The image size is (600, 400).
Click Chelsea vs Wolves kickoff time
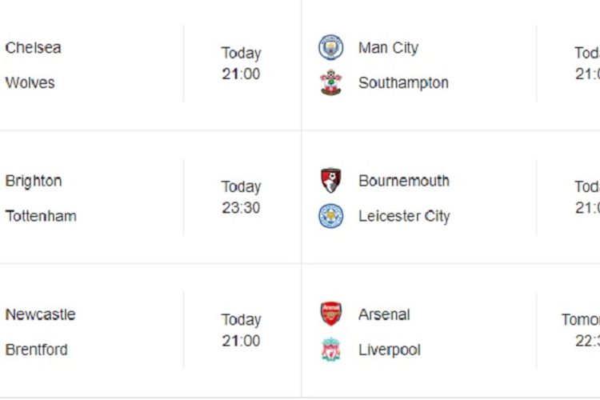241,63
